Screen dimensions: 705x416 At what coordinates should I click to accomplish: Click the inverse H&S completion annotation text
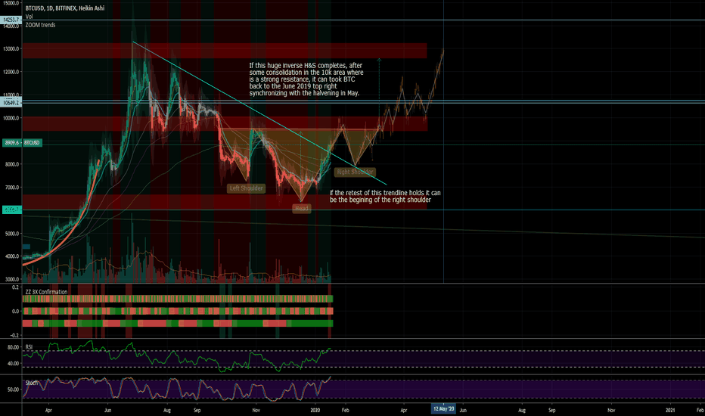[306, 79]
